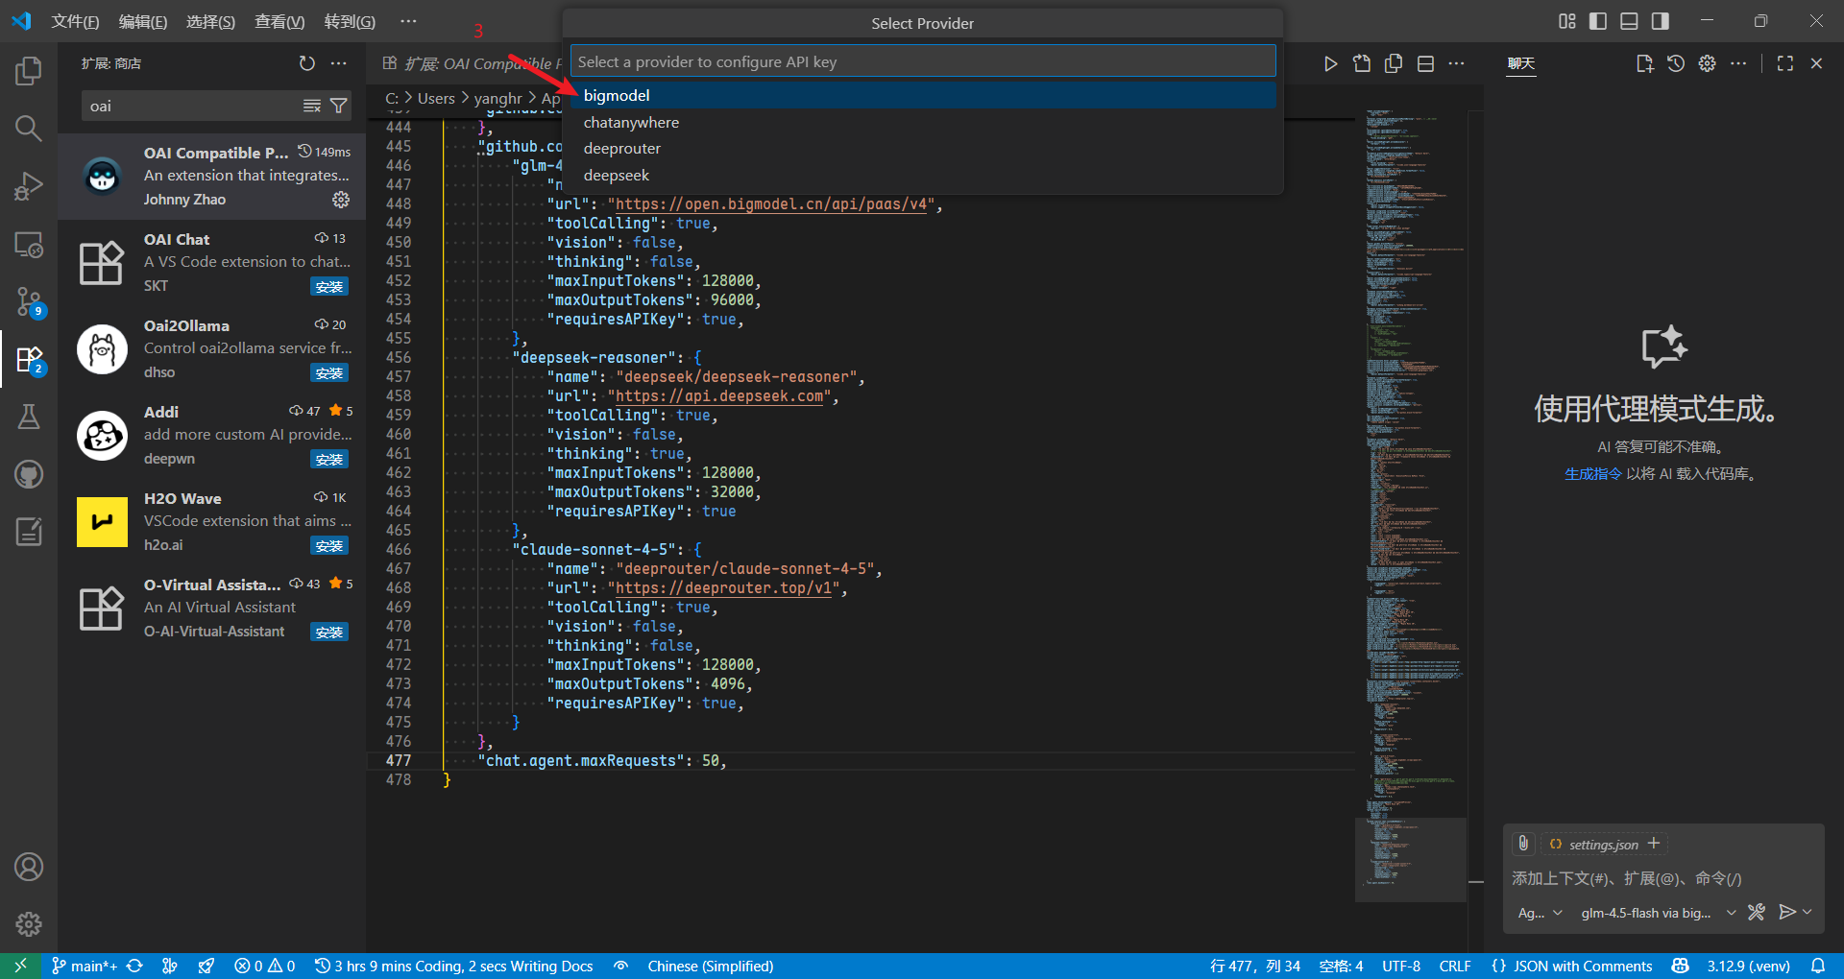Open the overflow menu in title bar
The image size is (1844, 979).
408,21
